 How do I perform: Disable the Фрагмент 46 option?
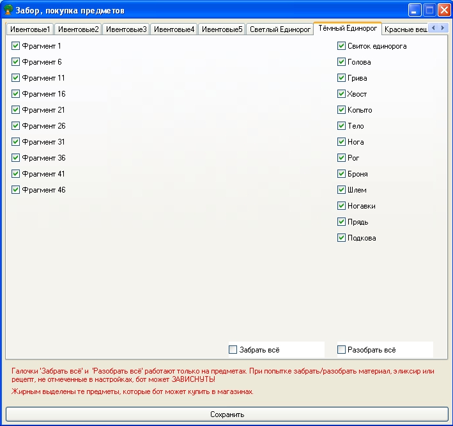coord(16,190)
